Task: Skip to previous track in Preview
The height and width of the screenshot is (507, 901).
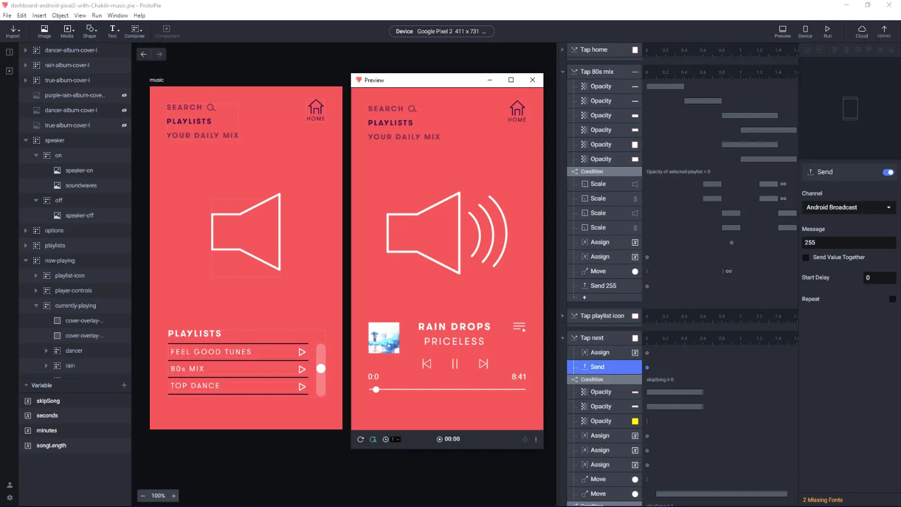Action: click(427, 364)
